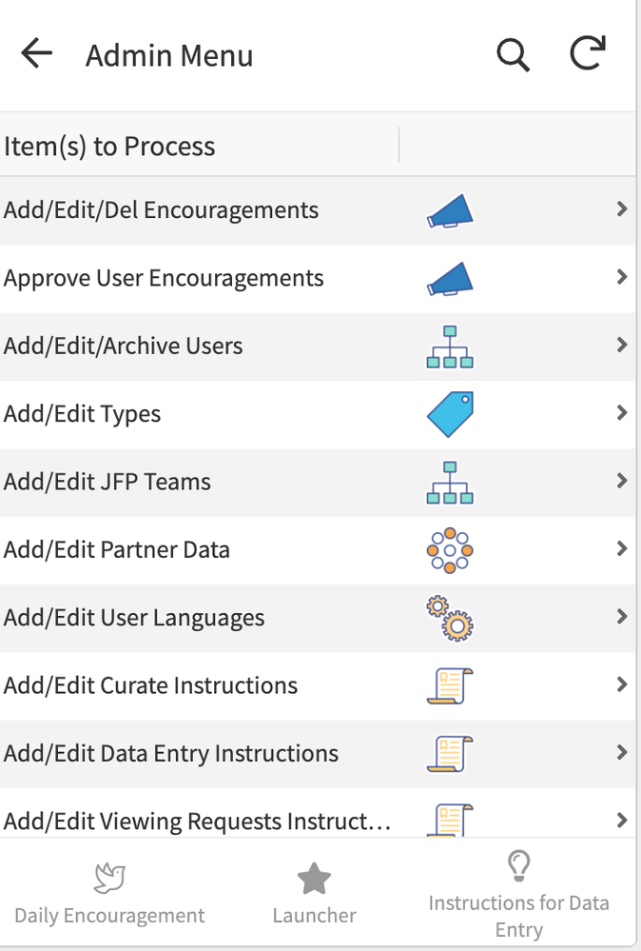Open search with the magnifier icon
The width and height of the screenshot is (641, 951).
point(514,55)
